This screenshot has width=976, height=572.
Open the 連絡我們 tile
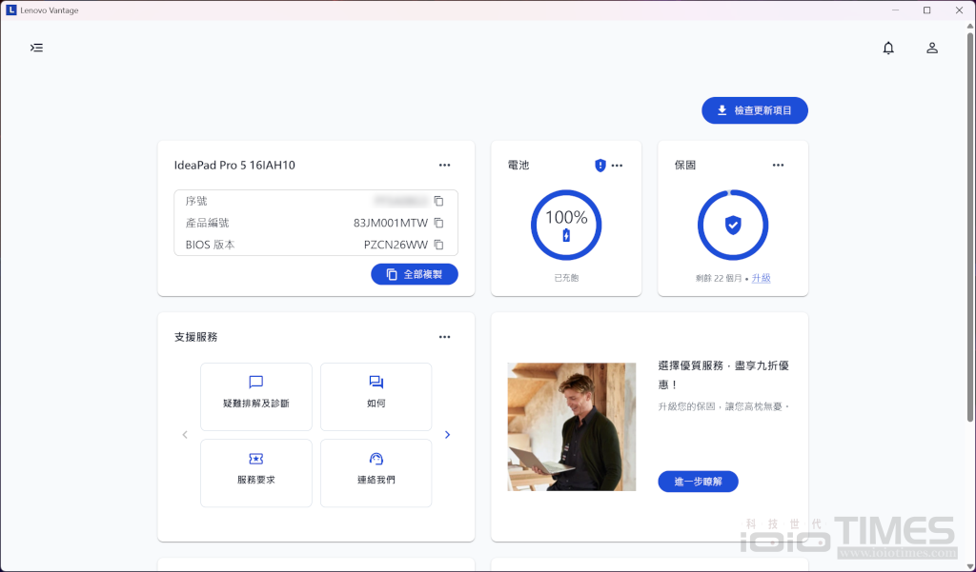tap(376, 473)
